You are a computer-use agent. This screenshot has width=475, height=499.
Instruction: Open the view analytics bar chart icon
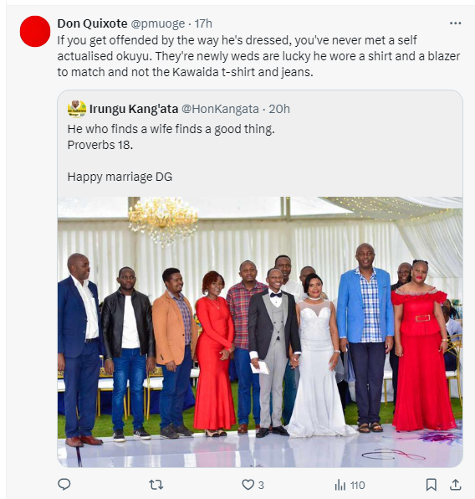pos(340,485)
